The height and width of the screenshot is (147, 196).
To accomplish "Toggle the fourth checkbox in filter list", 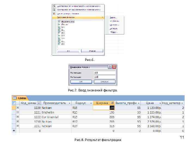I will 59,30.
